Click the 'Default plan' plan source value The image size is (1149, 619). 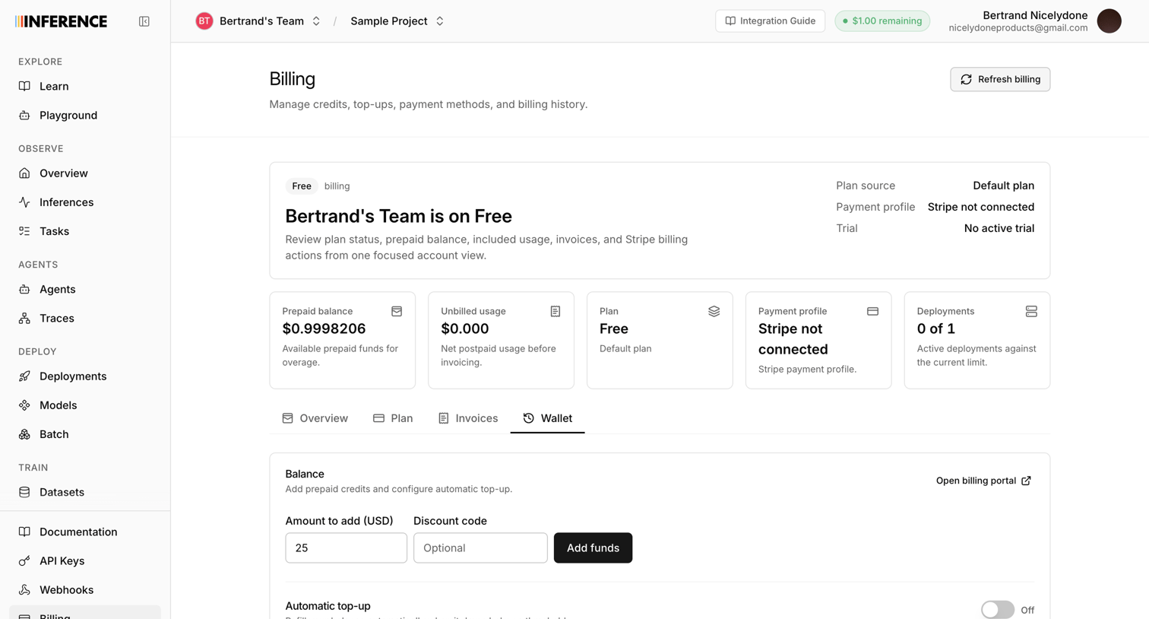click(x=1003, y=186)
